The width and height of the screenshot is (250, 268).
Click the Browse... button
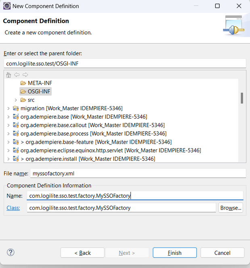(231, 208)
